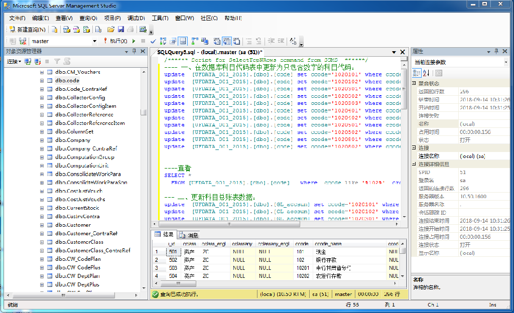
Task: Open the View (查看) menu
Action: (x=64, y=18)
